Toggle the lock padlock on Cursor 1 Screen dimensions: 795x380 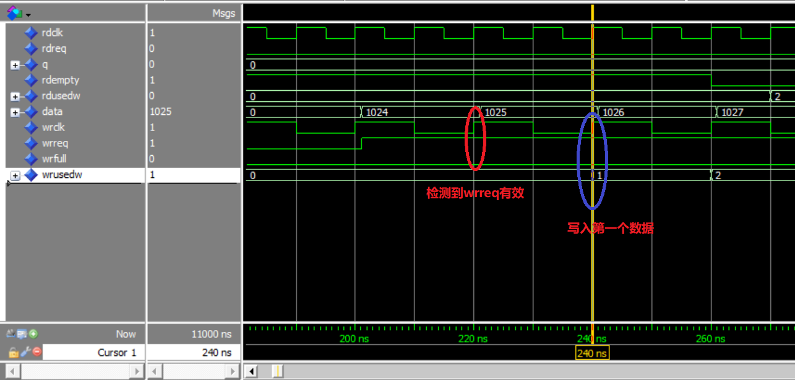[13, 352]
